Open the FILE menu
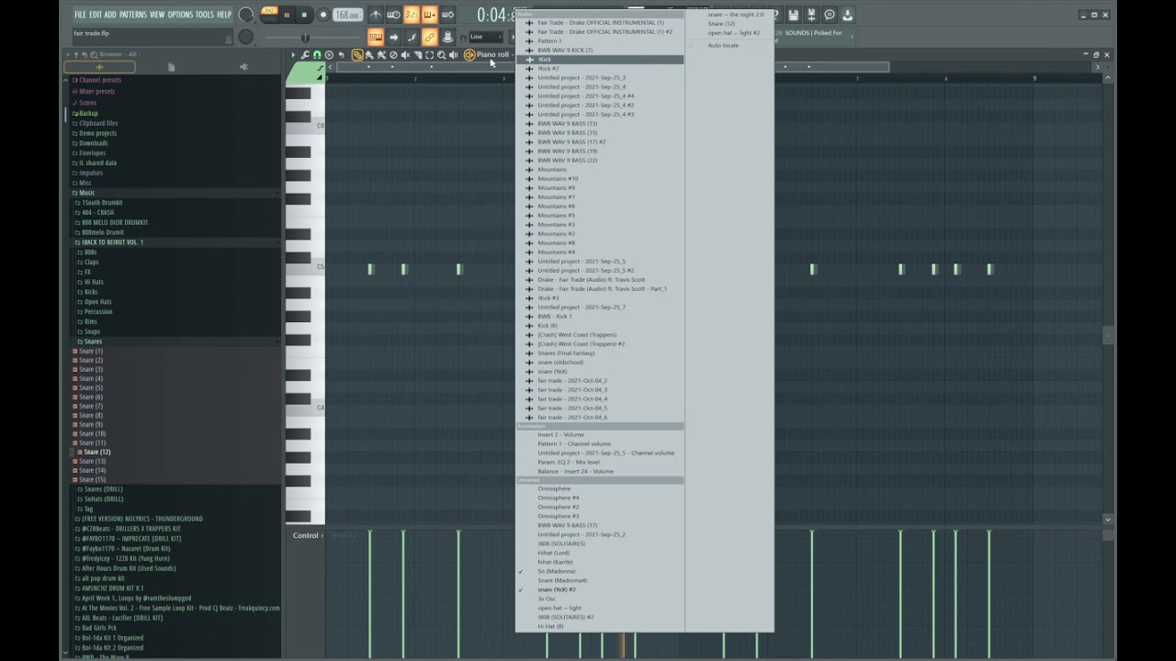Screen dimensions: 1176x661 [80, 15]
